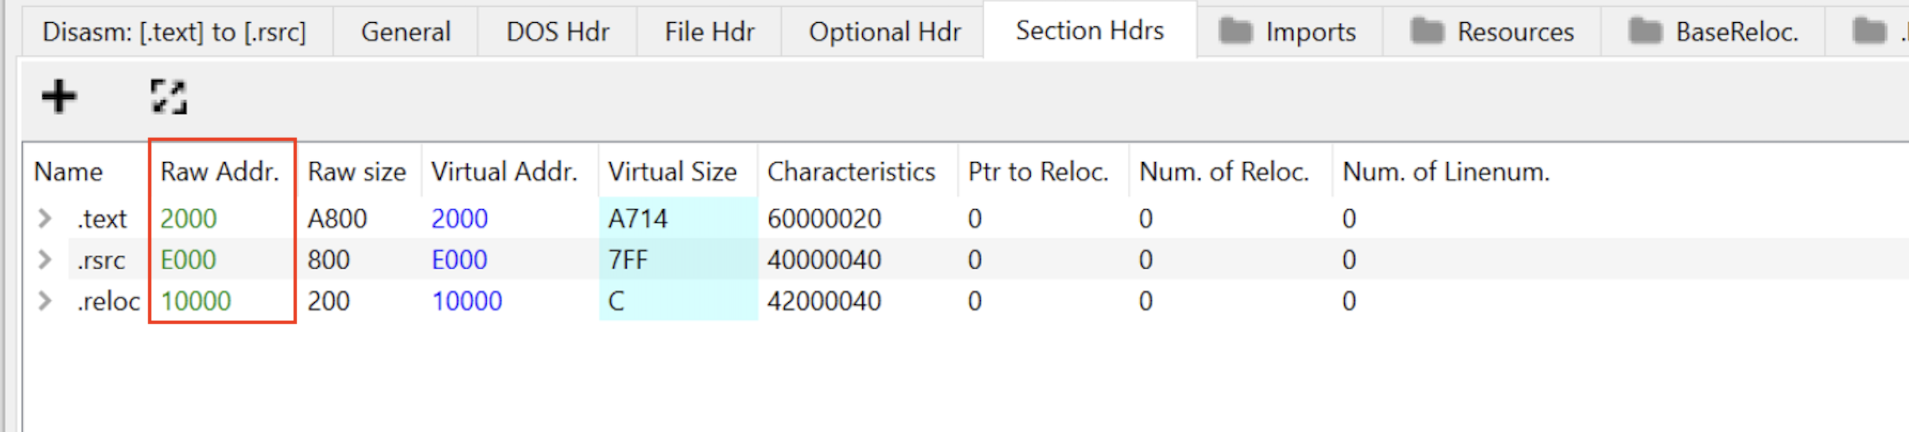Select the Section Hdrs tab

[1089, 30]
